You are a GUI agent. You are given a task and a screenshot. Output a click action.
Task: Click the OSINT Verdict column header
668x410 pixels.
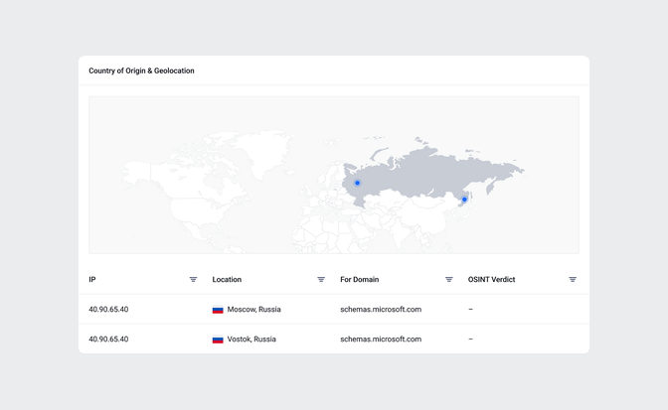tap(491, 279)
